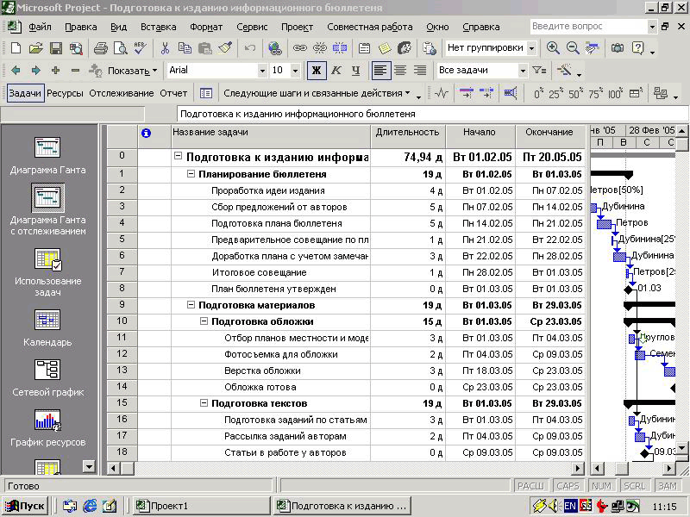
Task: Open print preview
Action: point(120,47)
